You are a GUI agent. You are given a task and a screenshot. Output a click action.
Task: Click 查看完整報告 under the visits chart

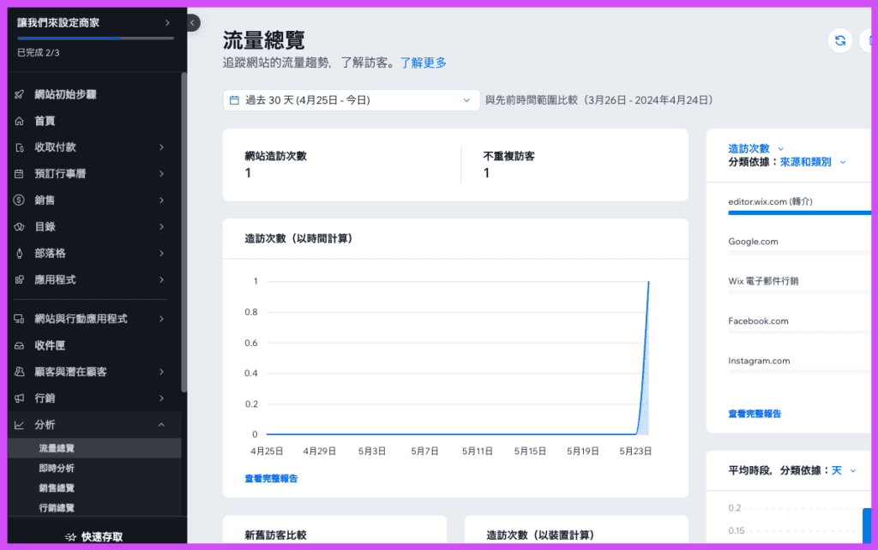(x=271, y=479)
